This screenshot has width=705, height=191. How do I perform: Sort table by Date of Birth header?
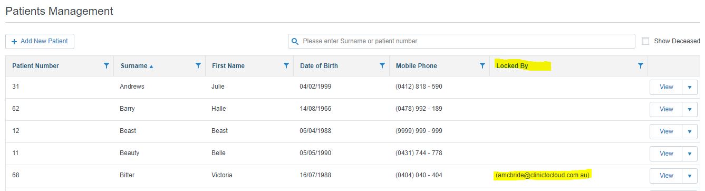click(319, 66)
